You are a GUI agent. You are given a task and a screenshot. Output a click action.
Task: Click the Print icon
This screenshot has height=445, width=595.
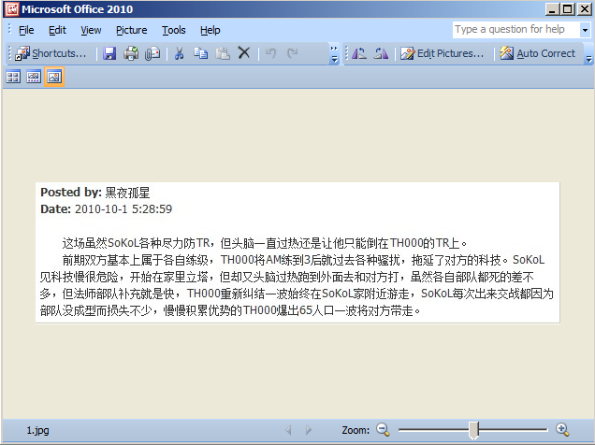pos(131,53)
